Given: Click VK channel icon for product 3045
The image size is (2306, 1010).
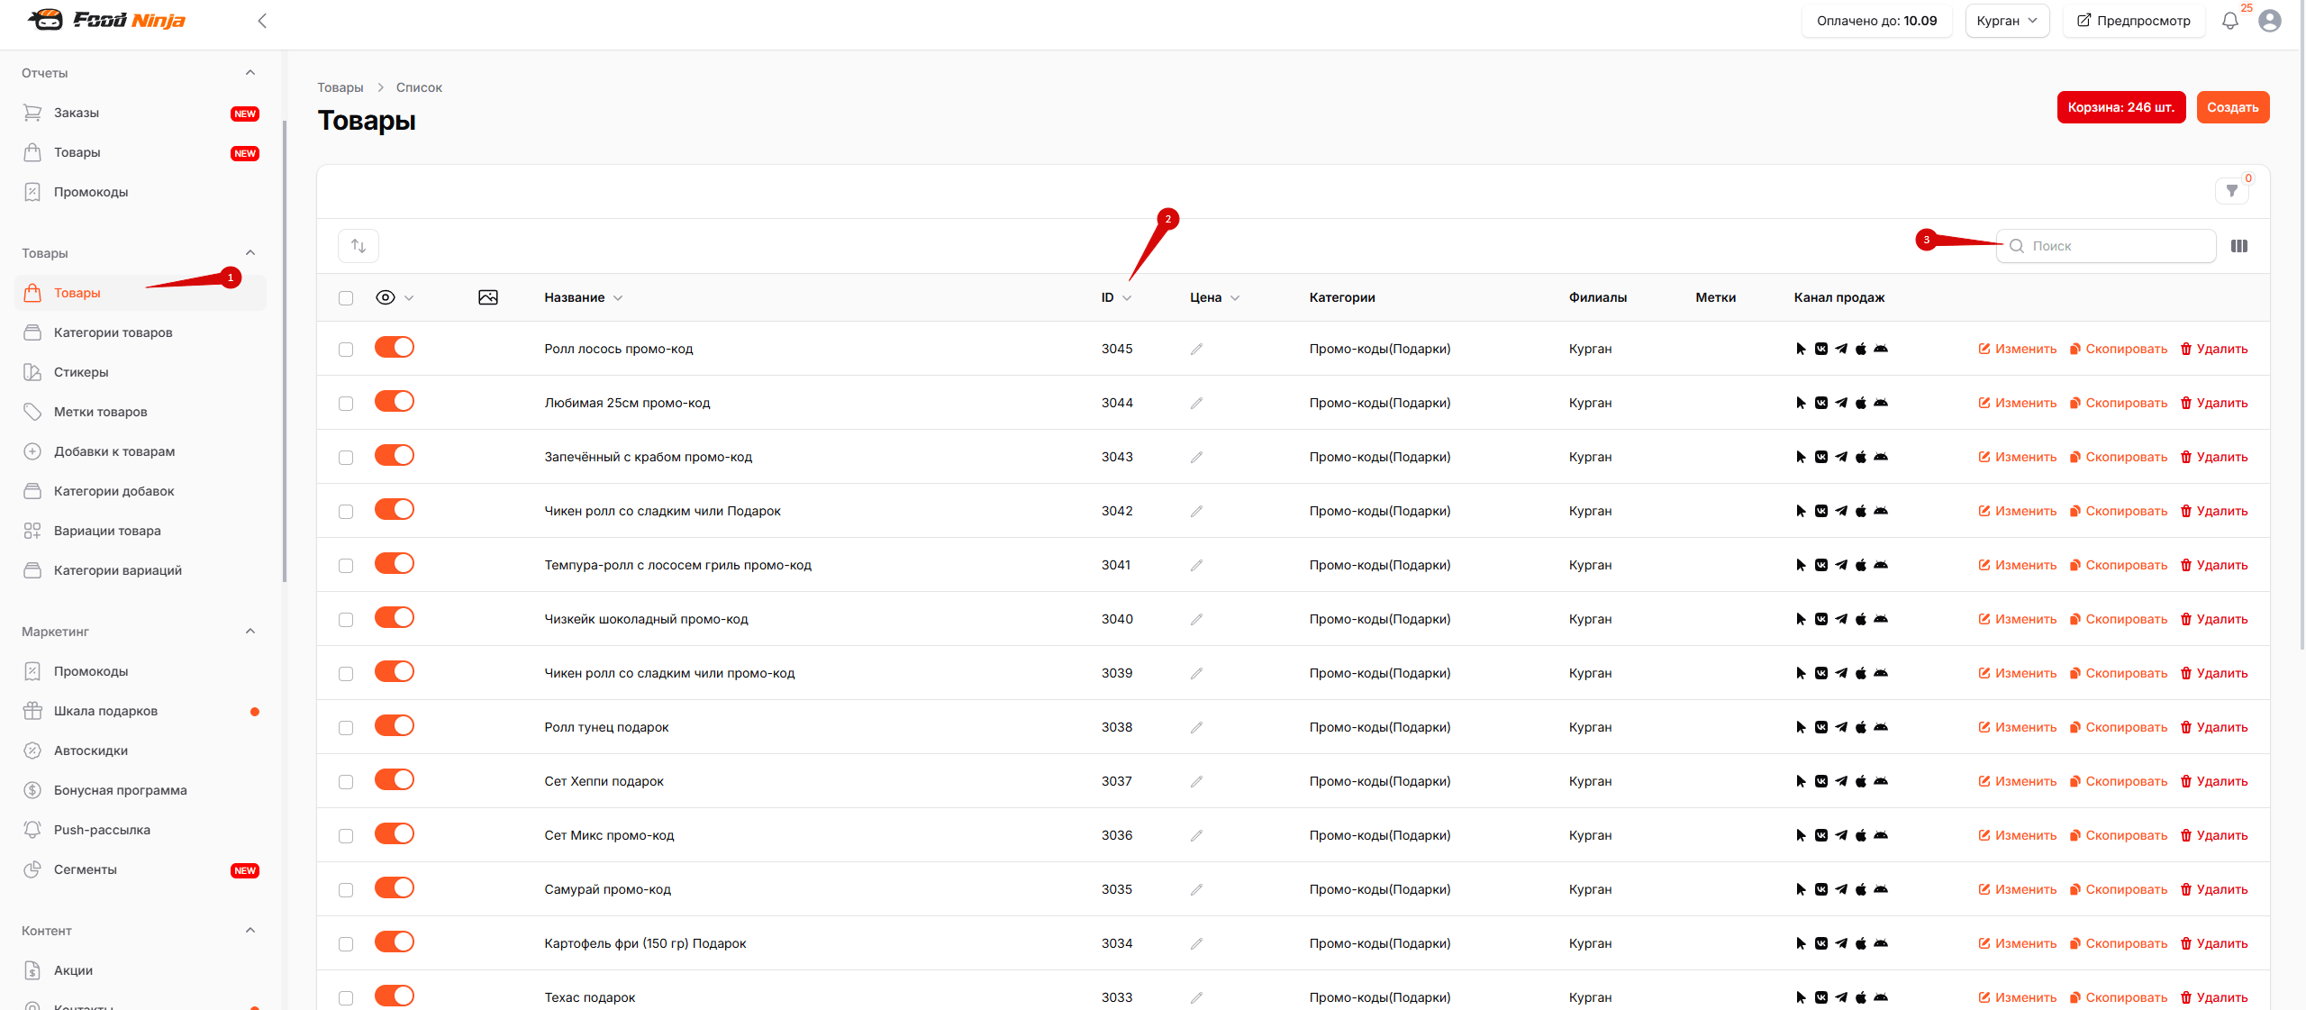Looking at the screenshot, I should [1821, 349].
